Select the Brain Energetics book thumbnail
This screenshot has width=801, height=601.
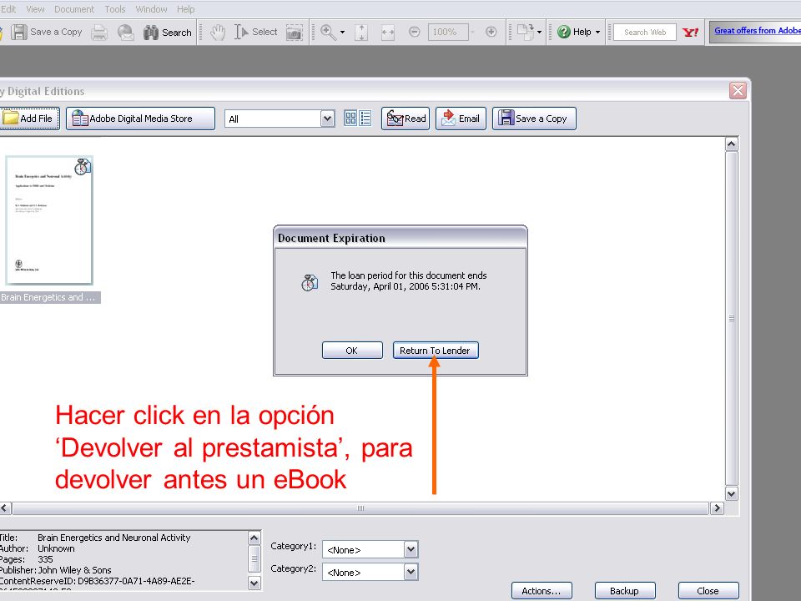click(49, 220)
